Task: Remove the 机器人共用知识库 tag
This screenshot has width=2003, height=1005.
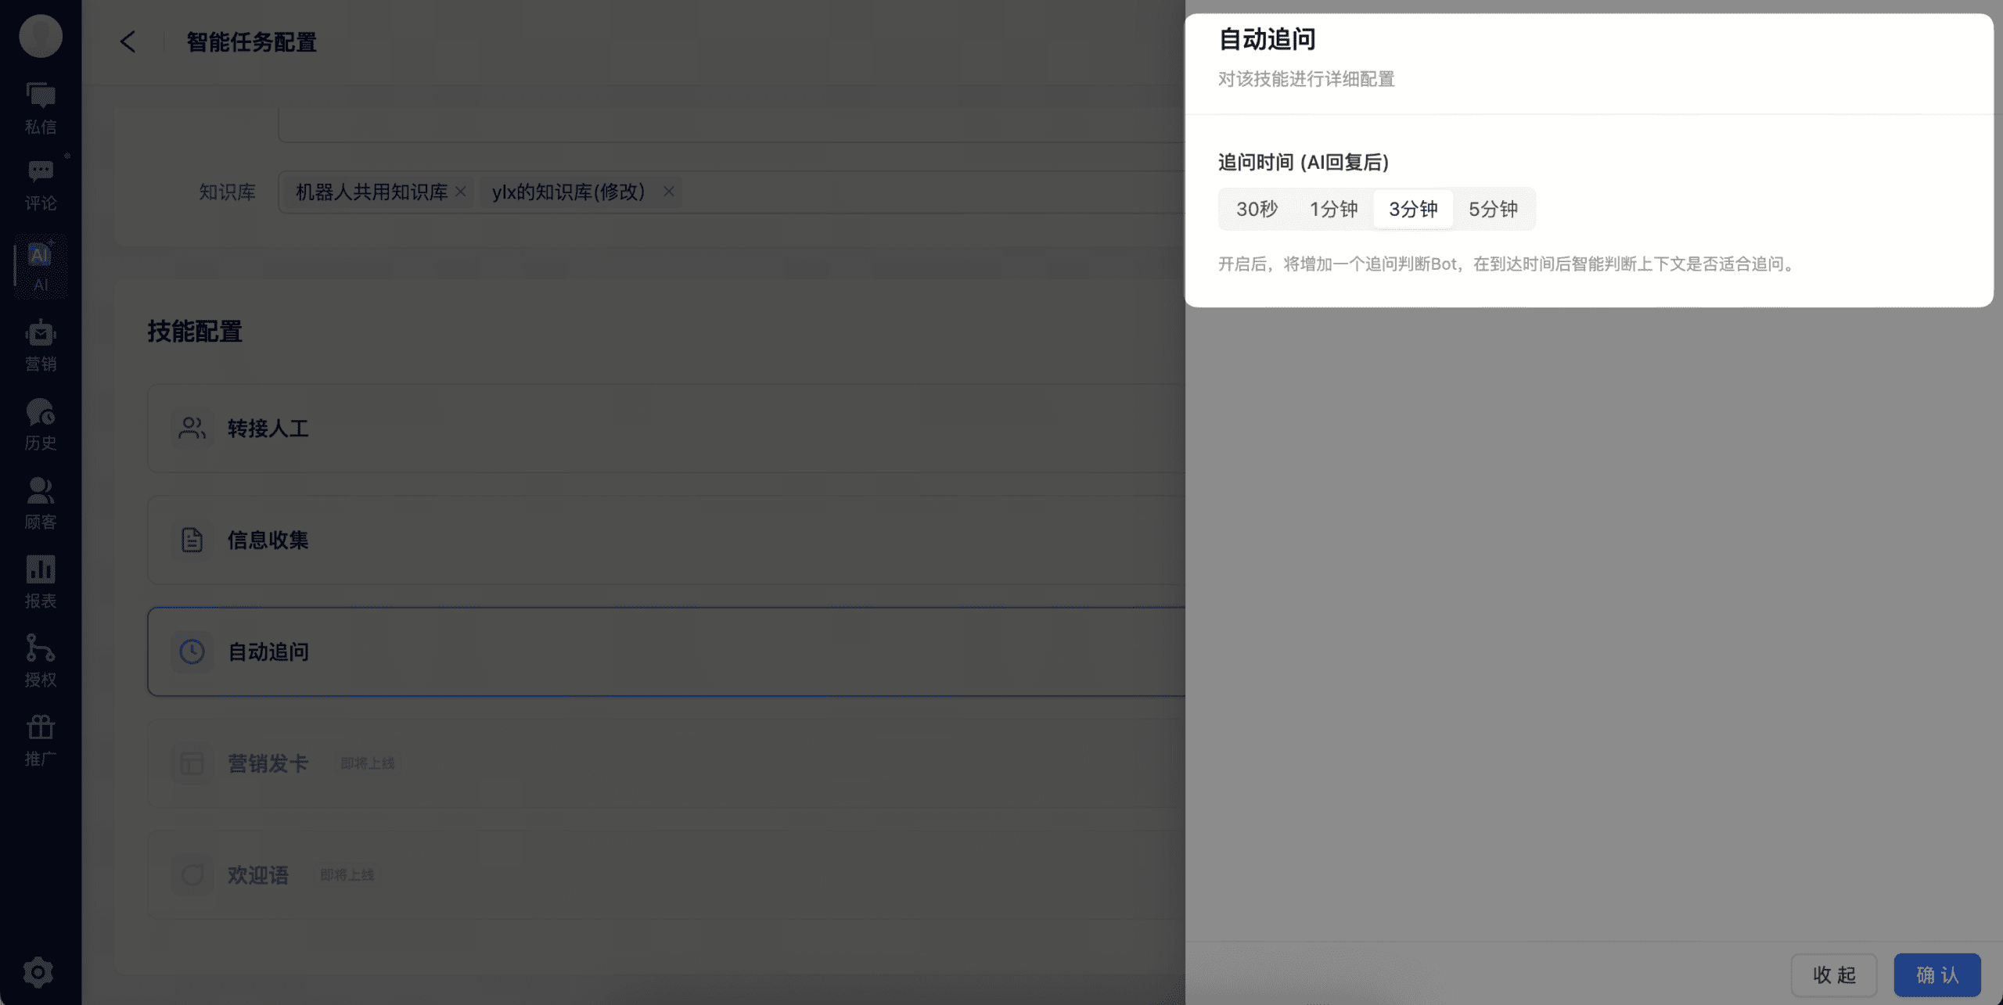Action: point(461,192)
